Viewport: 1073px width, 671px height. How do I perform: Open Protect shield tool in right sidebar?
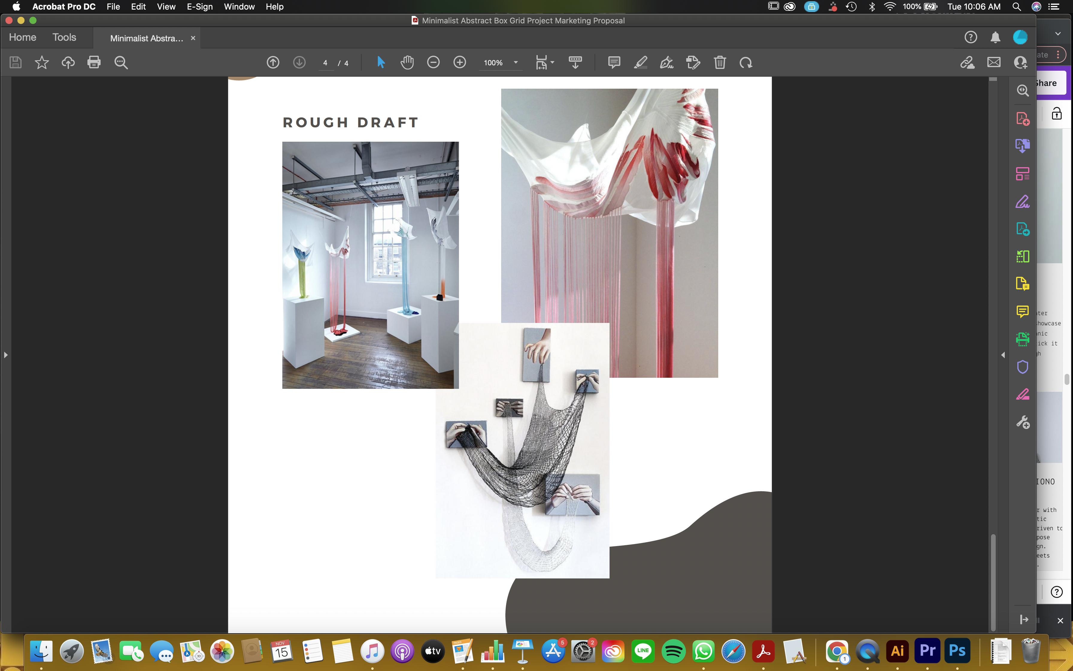coord(1022,367)
